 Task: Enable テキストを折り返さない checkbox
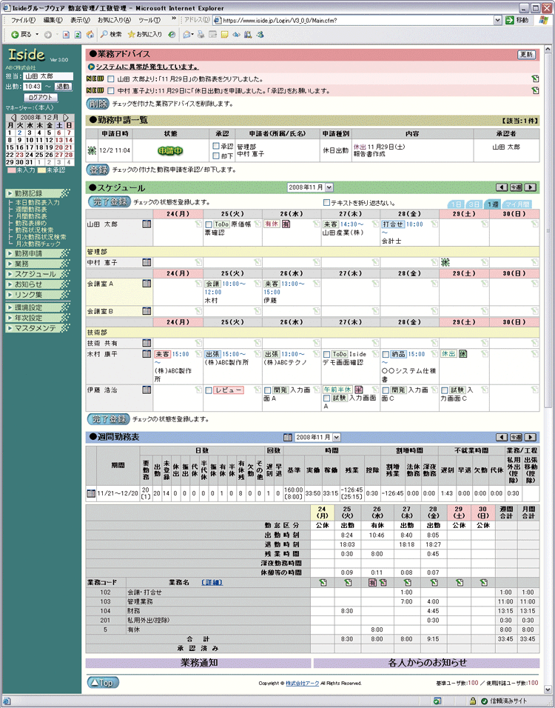click(x=326, y=203)
